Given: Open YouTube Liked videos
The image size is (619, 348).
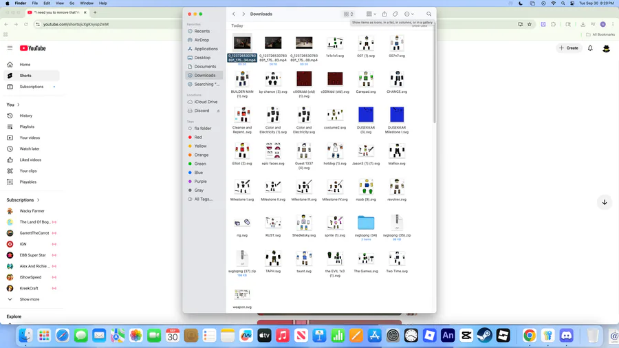Looking at the screenshot, I should (32, 160).
